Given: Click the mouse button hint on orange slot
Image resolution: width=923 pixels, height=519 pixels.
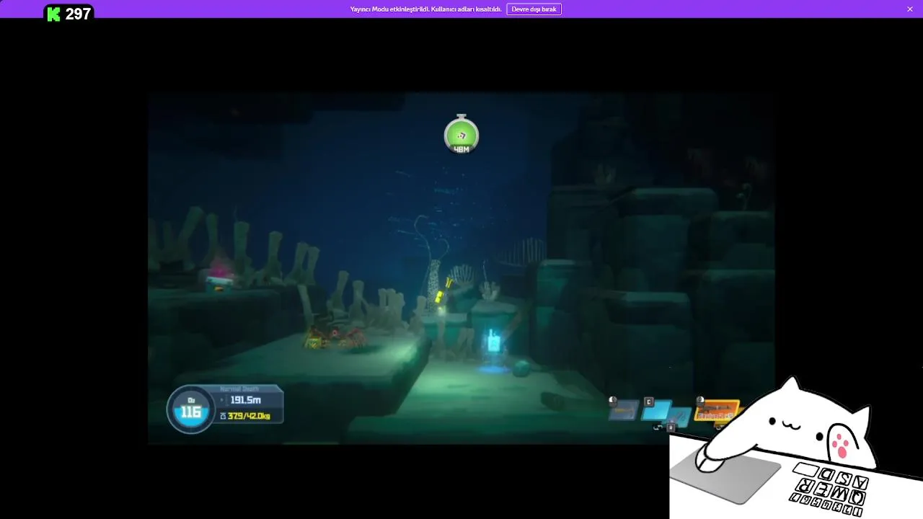Looking at the screenshot, I should (x=699, y=400).
